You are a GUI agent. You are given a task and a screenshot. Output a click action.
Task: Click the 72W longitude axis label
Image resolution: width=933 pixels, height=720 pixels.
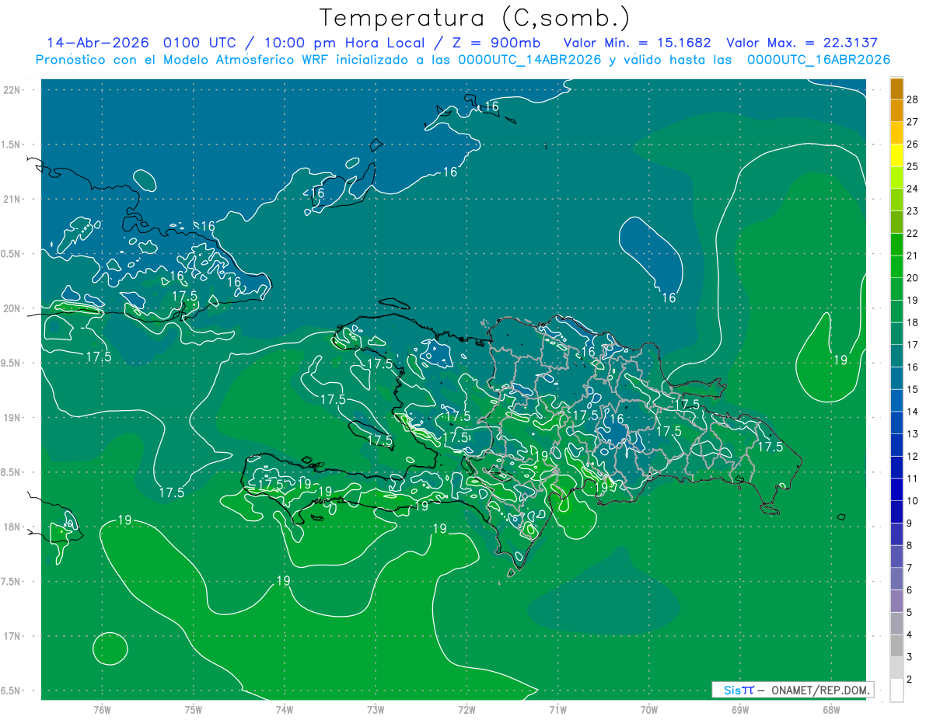[x=466, y=709]
